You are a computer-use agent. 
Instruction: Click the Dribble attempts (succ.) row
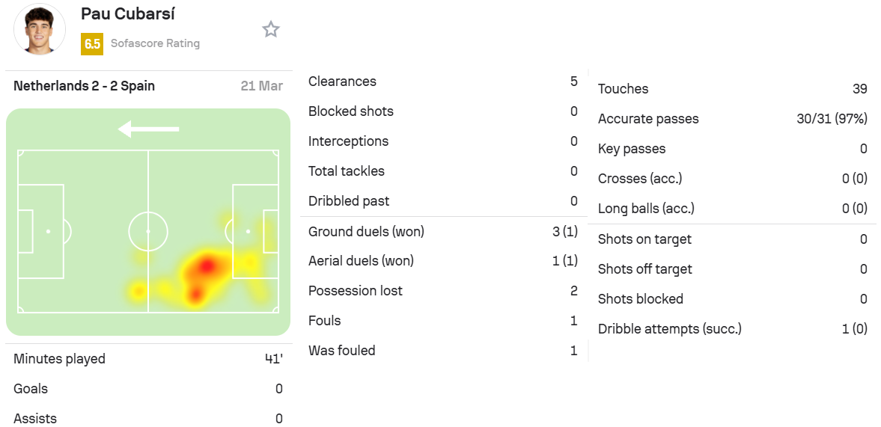[x=733, y=329]
